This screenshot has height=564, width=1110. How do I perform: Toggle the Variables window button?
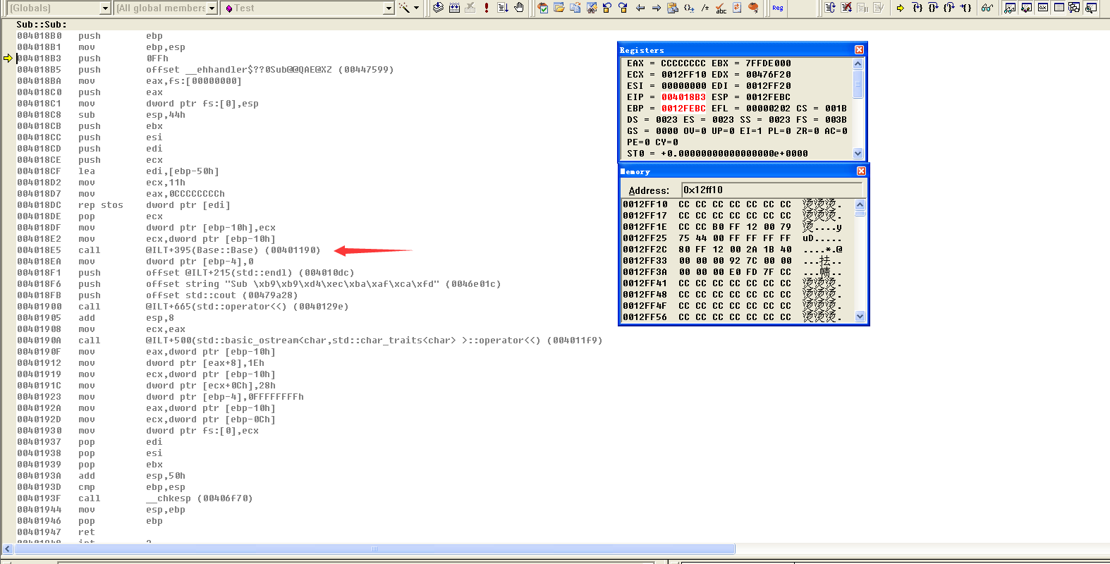pyautogui.click(x=1027, y=8)
